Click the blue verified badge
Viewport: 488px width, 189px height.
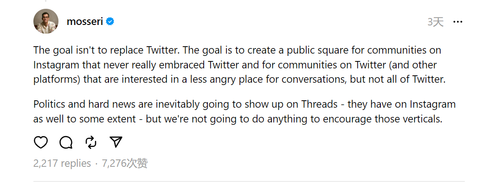tap(110, 22)
